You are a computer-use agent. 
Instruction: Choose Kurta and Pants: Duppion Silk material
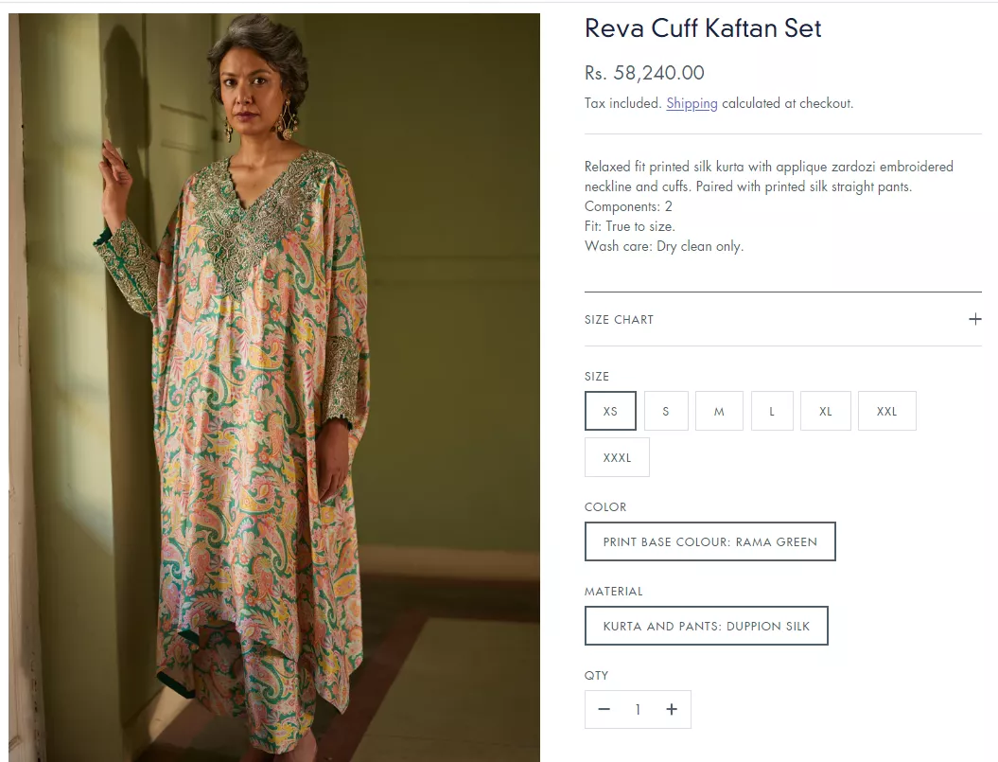(x=706, y=626)
